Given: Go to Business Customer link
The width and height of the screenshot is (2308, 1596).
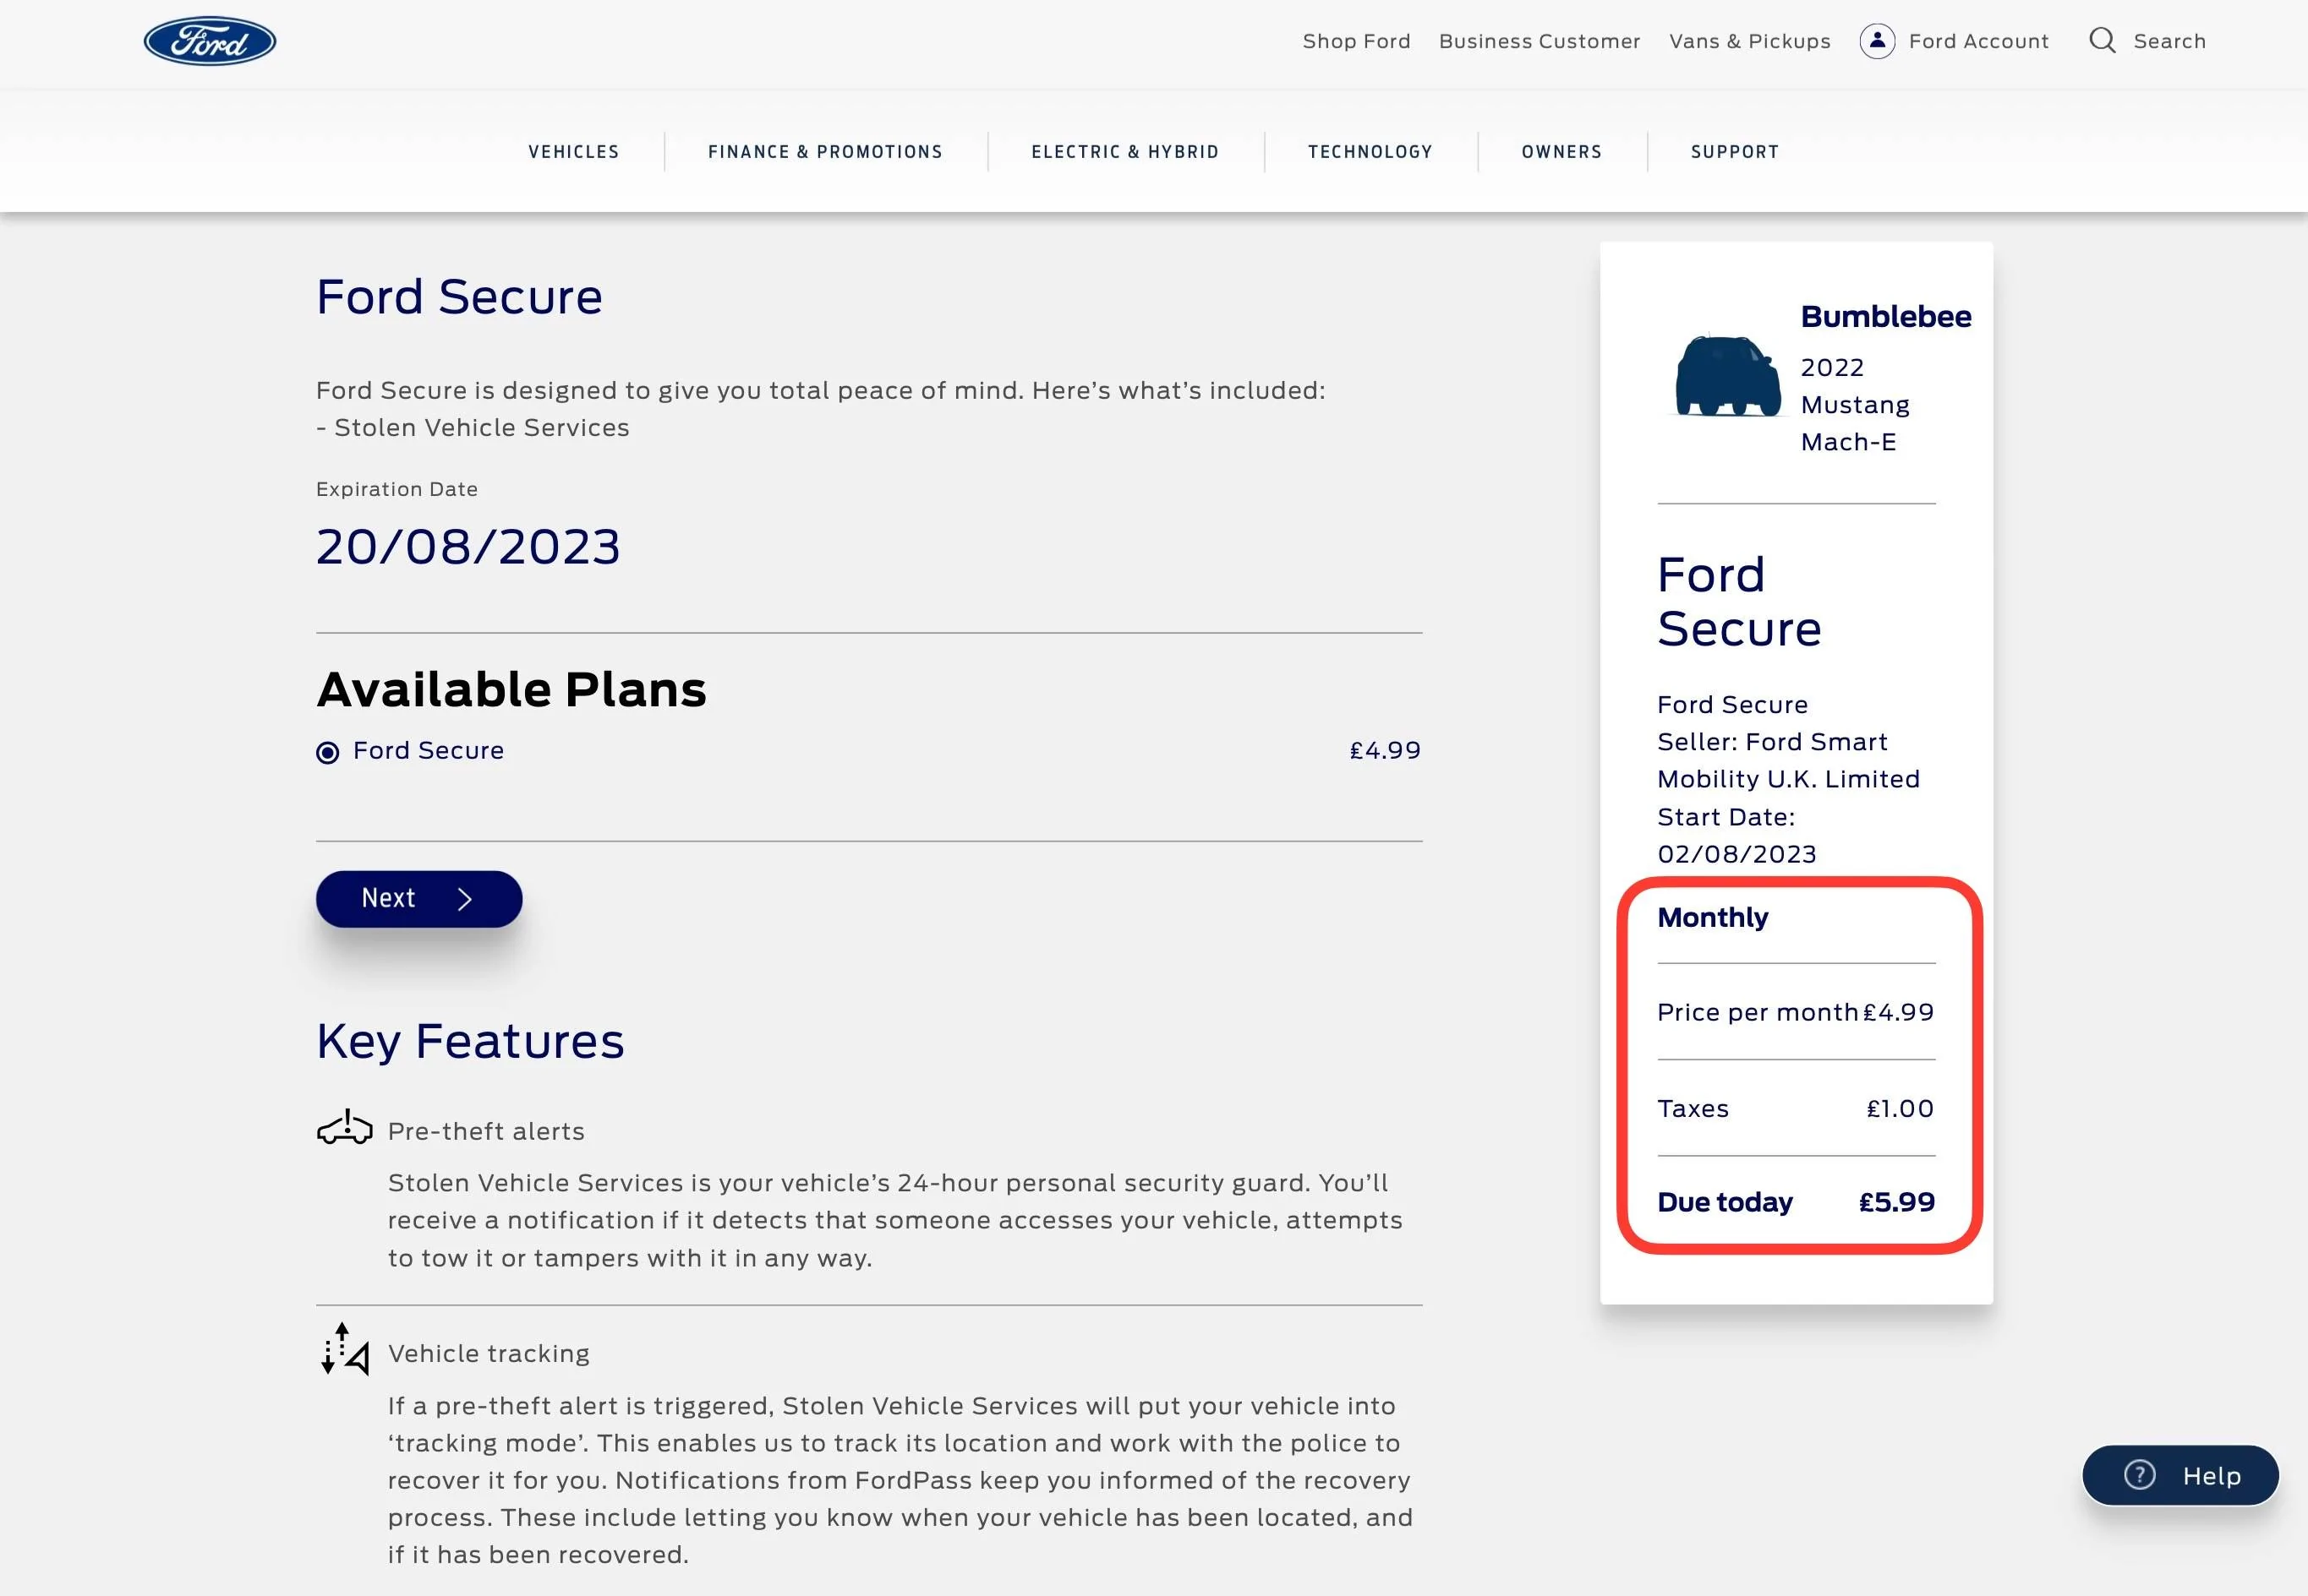Looking at the screenshot, I should pyautogui.click(x=1540, y=41).
